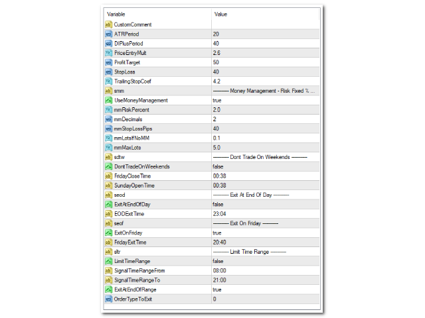Click the SignalTimeRangeFrom value 08:00

(x=219, y=271)
